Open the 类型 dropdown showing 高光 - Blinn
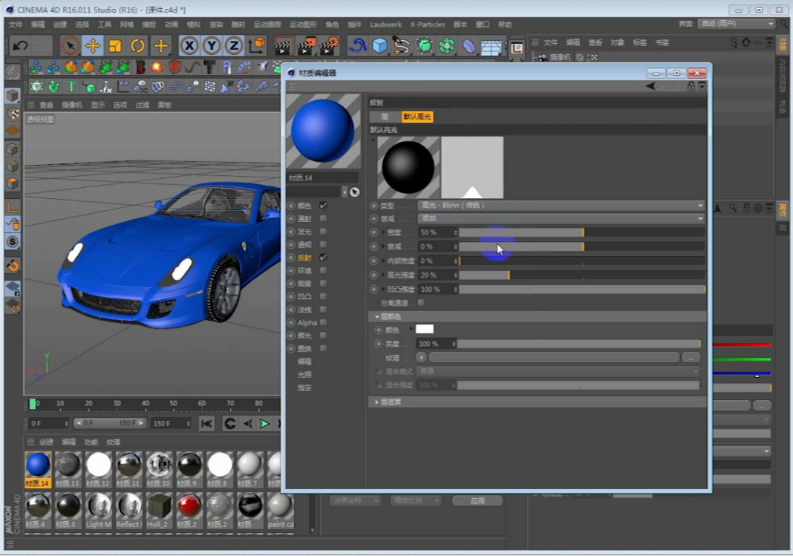 pyautogui.click(x=561, y=206)
